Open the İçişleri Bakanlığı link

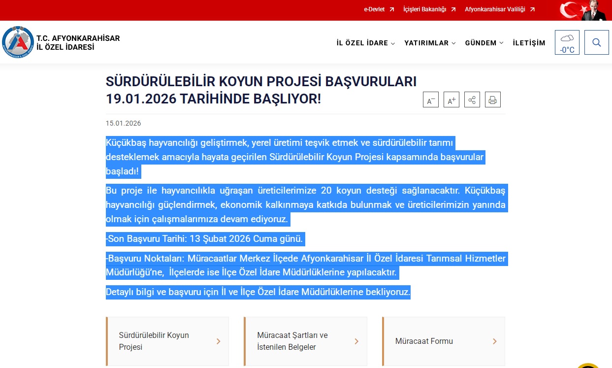point(429,9)
